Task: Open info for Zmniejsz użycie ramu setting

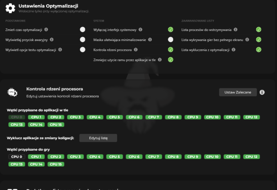Action: coord(159,60)
